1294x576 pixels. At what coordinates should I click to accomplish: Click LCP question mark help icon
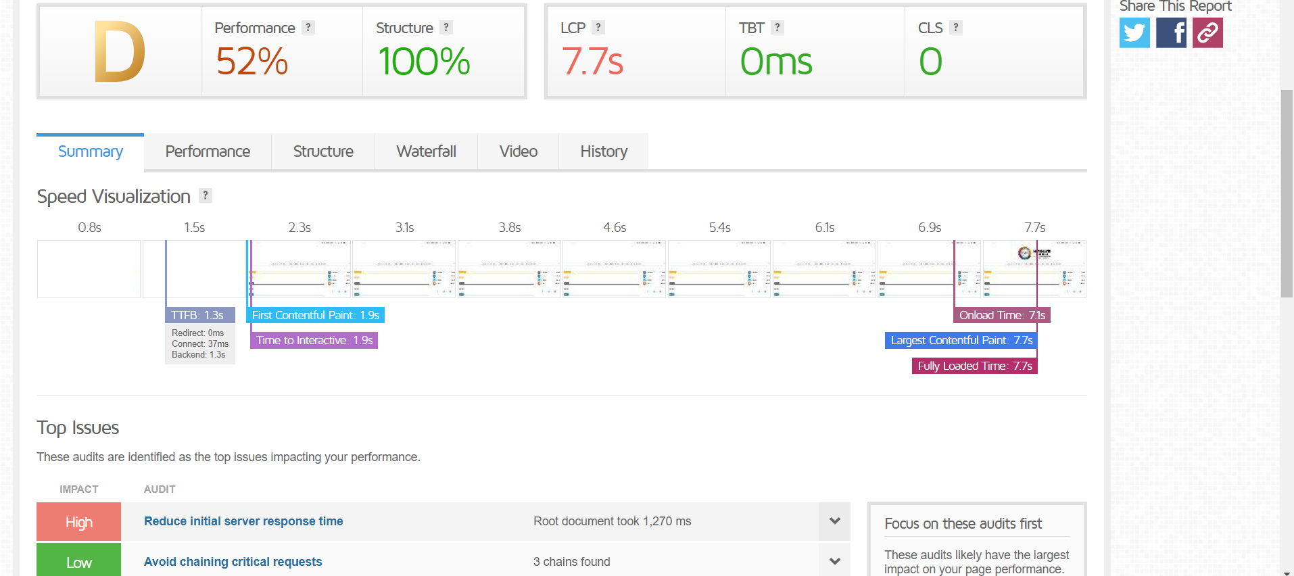(x=598, y=28)
